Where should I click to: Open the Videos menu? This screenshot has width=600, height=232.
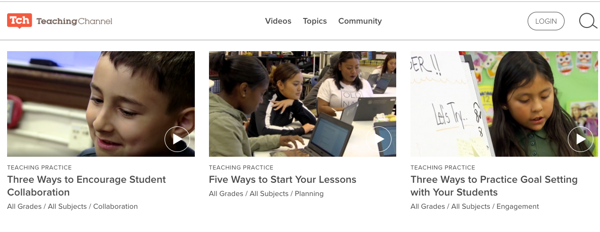278,21
